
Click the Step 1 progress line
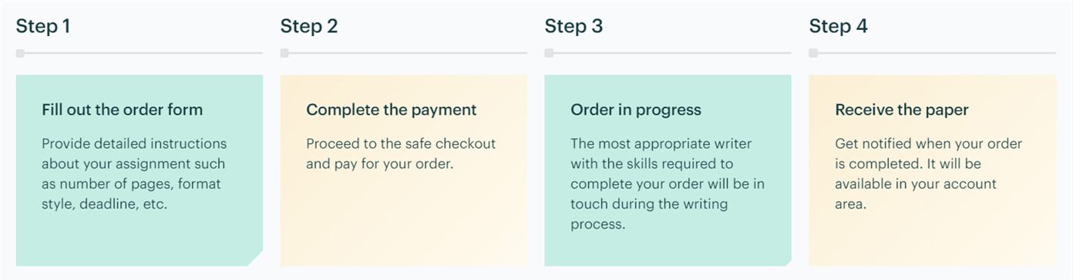[x=140, y=53]
